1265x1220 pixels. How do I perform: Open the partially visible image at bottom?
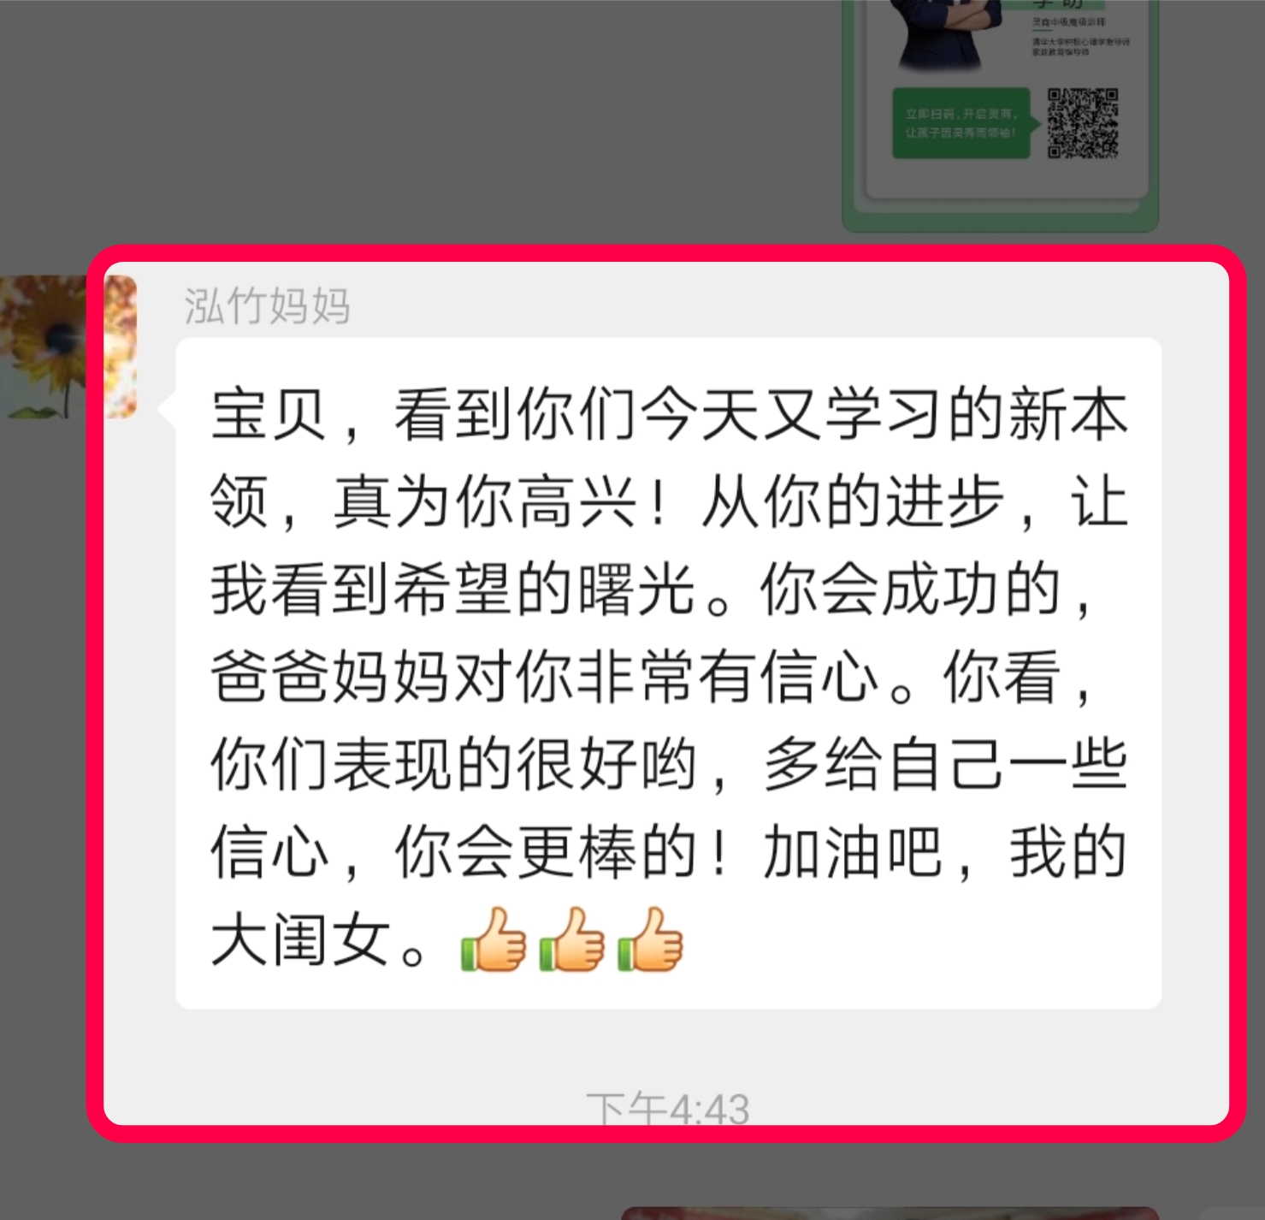890,1213
